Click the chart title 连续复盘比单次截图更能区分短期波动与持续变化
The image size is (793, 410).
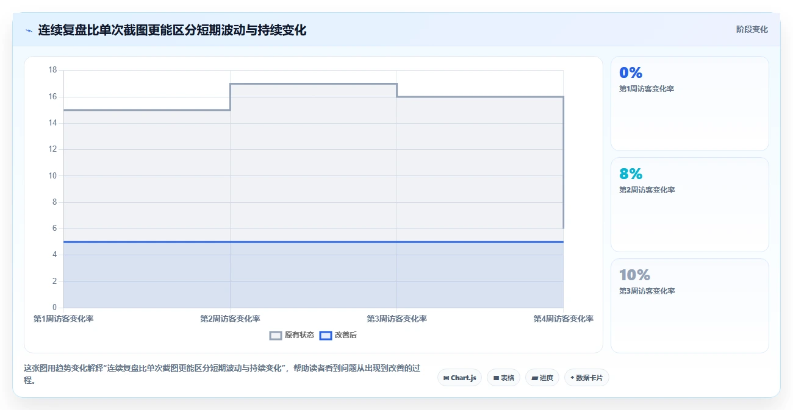tap(172, 30)
